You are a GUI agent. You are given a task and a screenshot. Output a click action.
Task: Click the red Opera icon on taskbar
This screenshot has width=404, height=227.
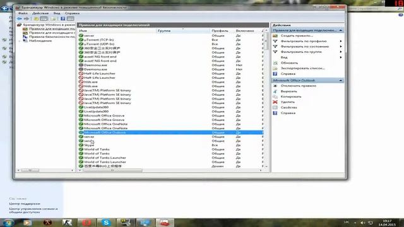[x=86, y=223]
